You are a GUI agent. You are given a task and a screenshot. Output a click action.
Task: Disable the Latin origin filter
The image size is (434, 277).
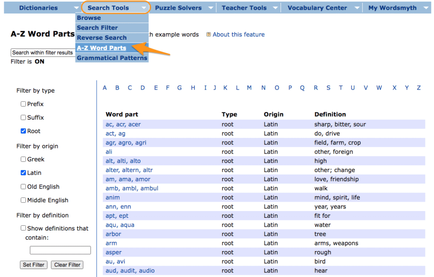pyautogui.click(x=23, y=173)
